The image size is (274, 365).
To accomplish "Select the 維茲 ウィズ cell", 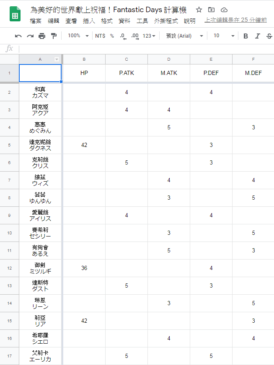I will 40,180.
